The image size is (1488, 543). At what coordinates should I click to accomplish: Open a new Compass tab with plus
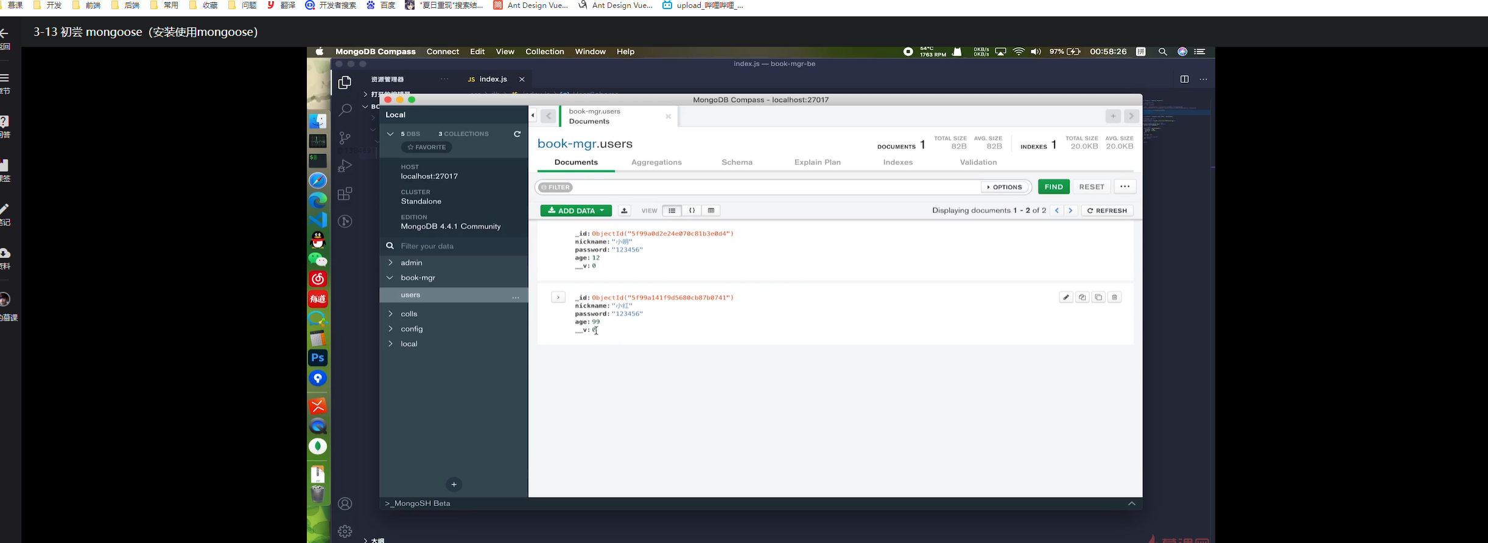(x=1113, y=116)
